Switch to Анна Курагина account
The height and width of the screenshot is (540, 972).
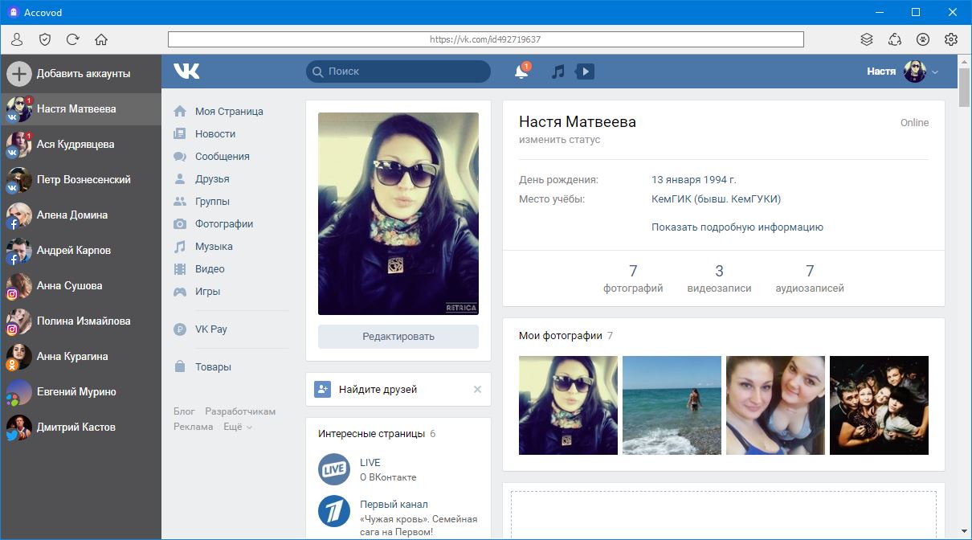coord(80,357)
